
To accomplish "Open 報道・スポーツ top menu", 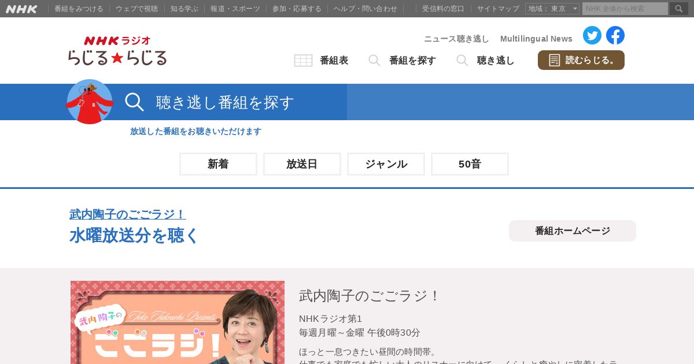I will (235, 9).
